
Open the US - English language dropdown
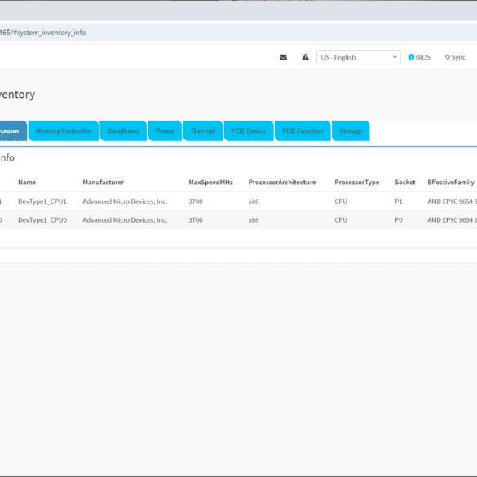tap(358, 57)
